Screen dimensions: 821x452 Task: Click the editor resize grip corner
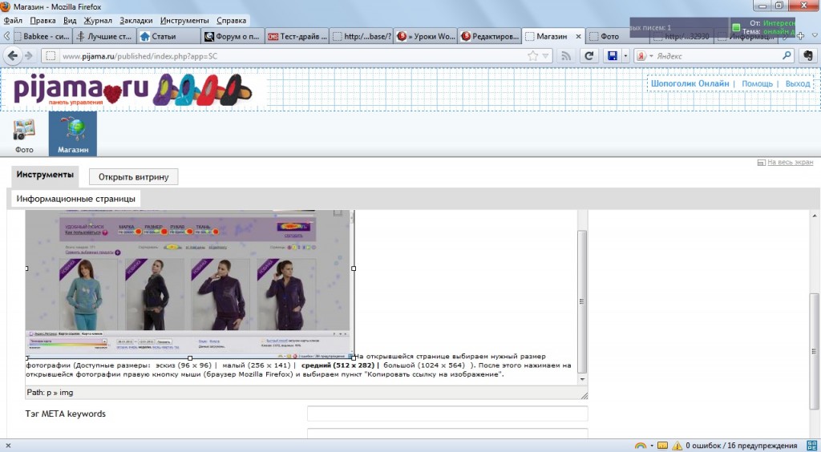pos(584,396)
